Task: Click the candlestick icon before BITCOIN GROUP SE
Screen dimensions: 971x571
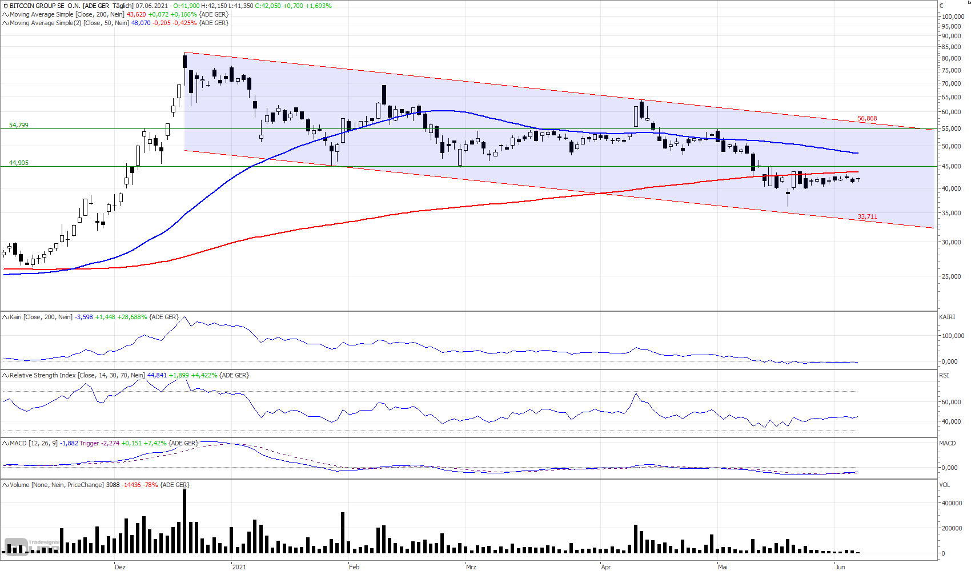Action: point(5,6)
